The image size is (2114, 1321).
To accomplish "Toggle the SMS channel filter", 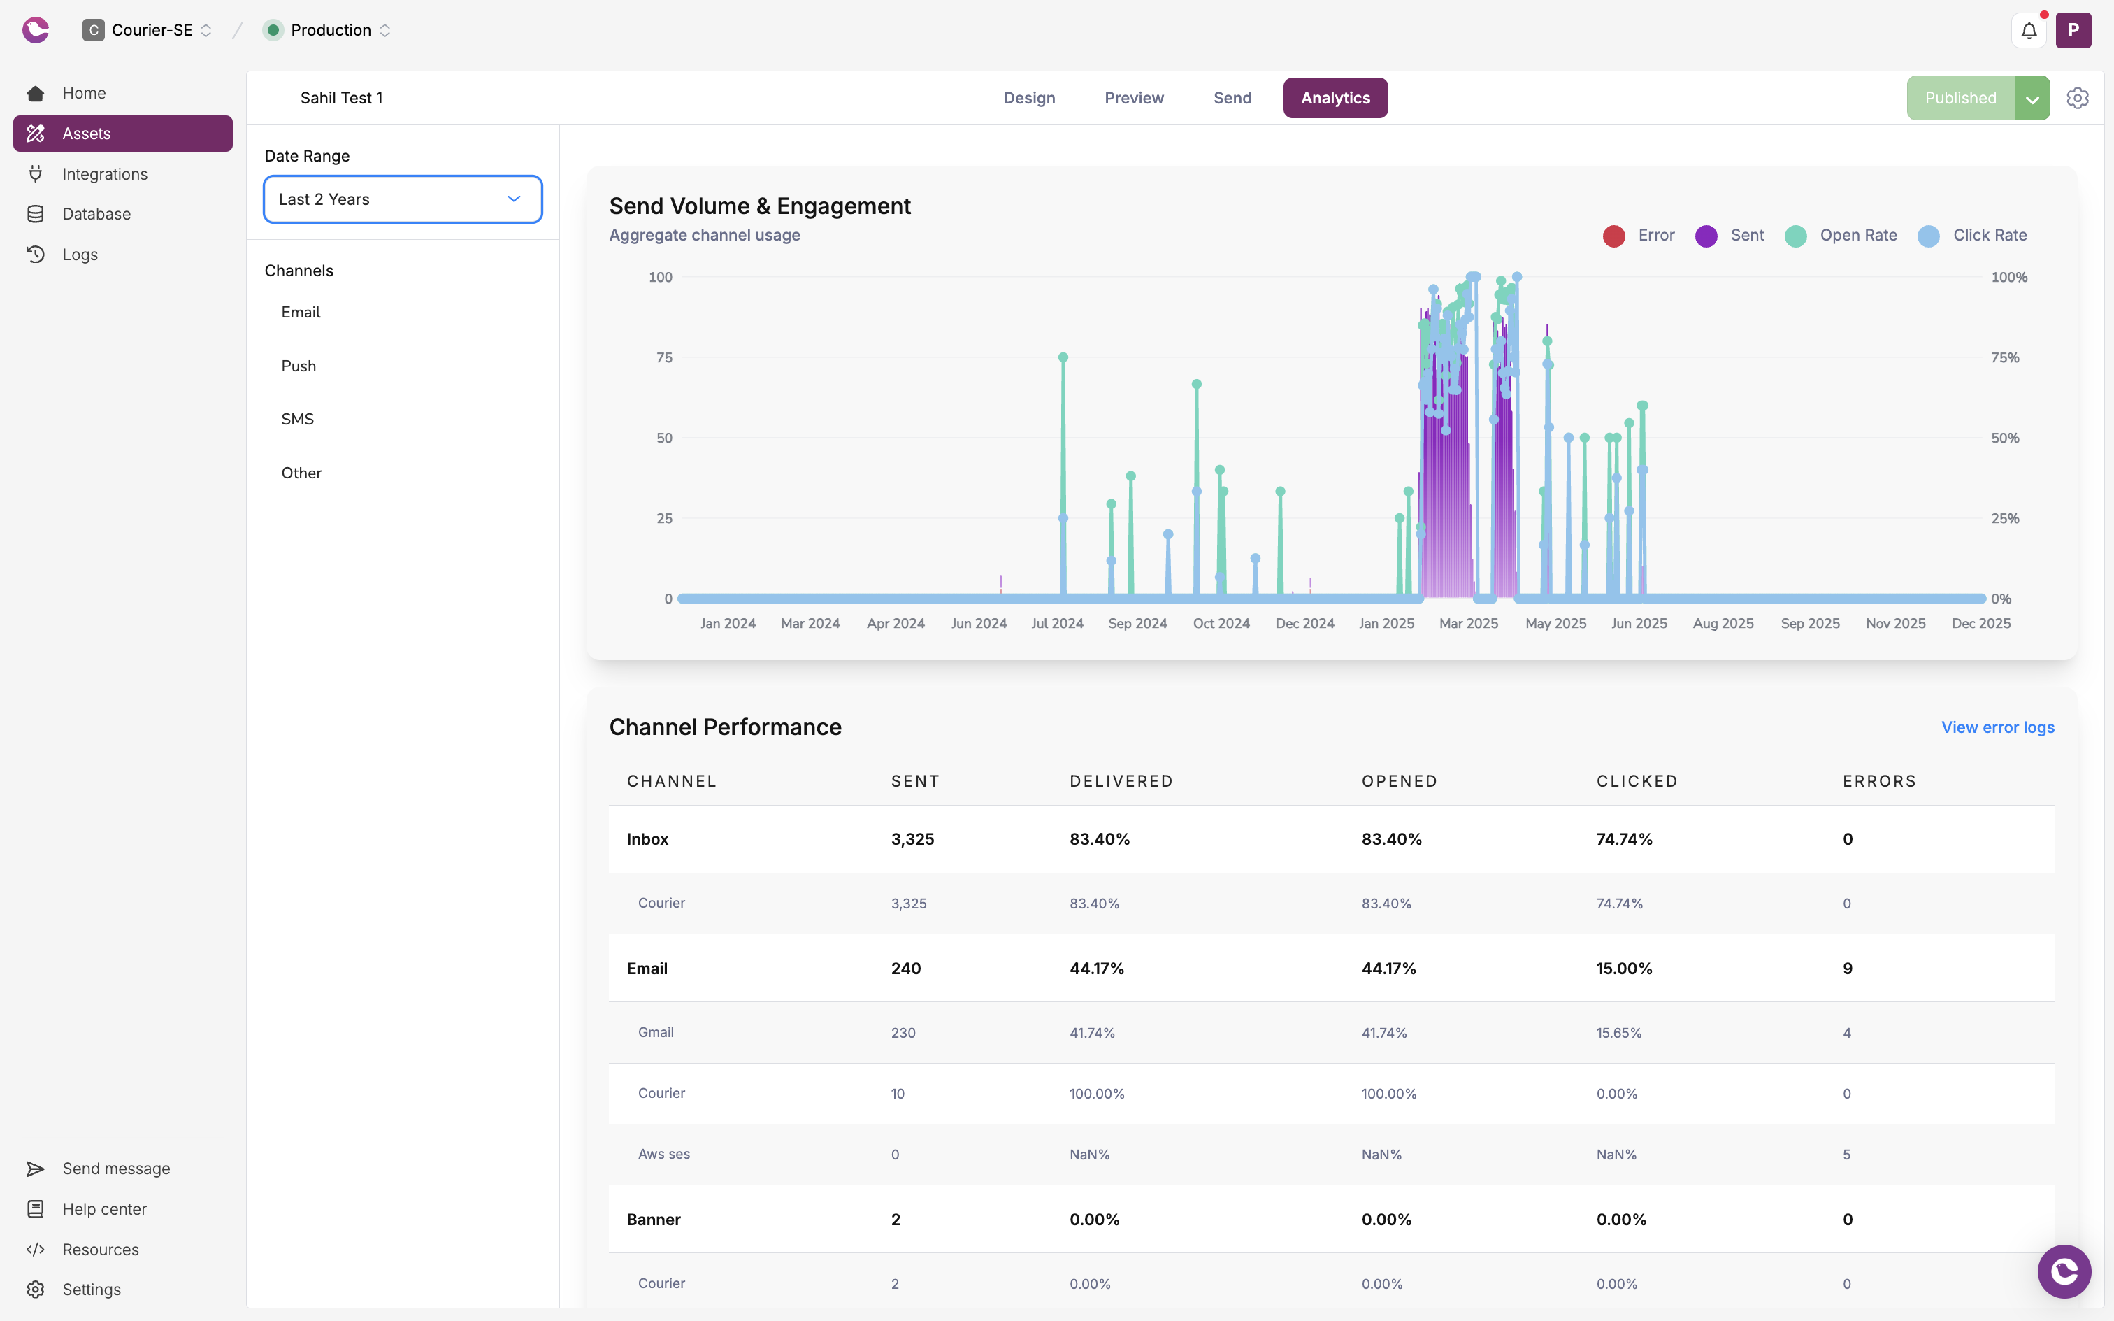I will coord(297,418).
